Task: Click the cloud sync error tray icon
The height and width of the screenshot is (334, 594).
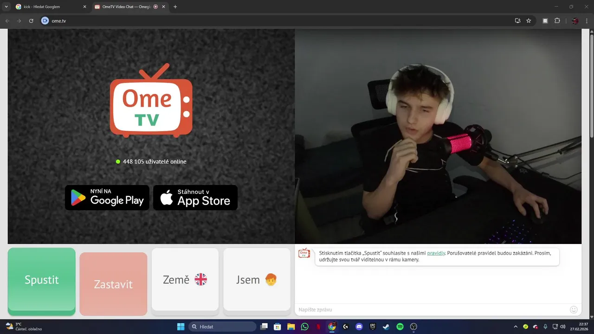Action: [x=536, y=327]
